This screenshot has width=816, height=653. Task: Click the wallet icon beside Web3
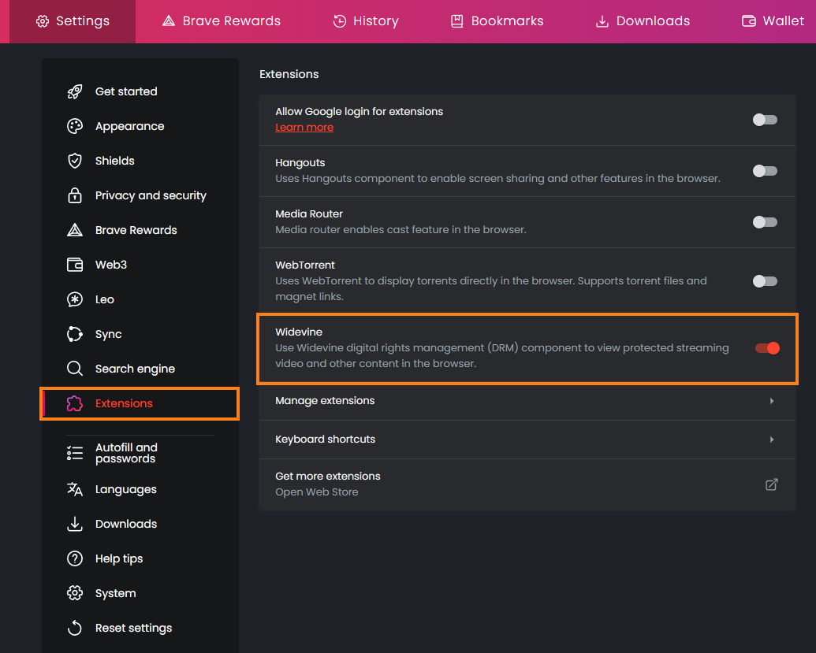[x=75, y=265]
